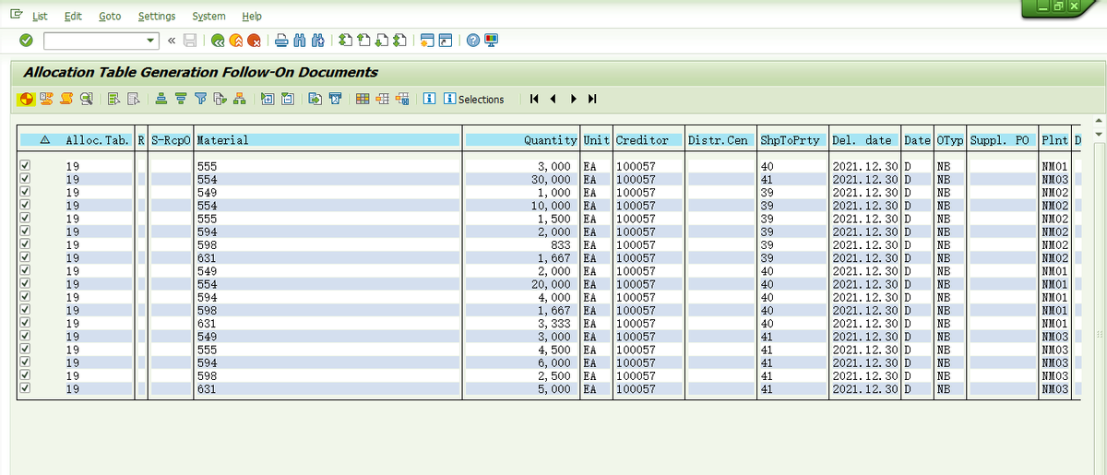Uncheck the row with material 631 quantity 5,000

25,389
